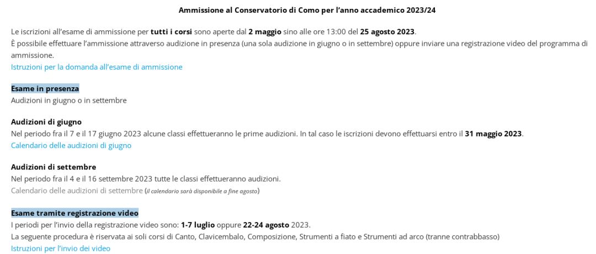This screenshot has width=596, height=254.
Task: Click the bold date 25 agosto 2023
Action: [x=387, y=31]
